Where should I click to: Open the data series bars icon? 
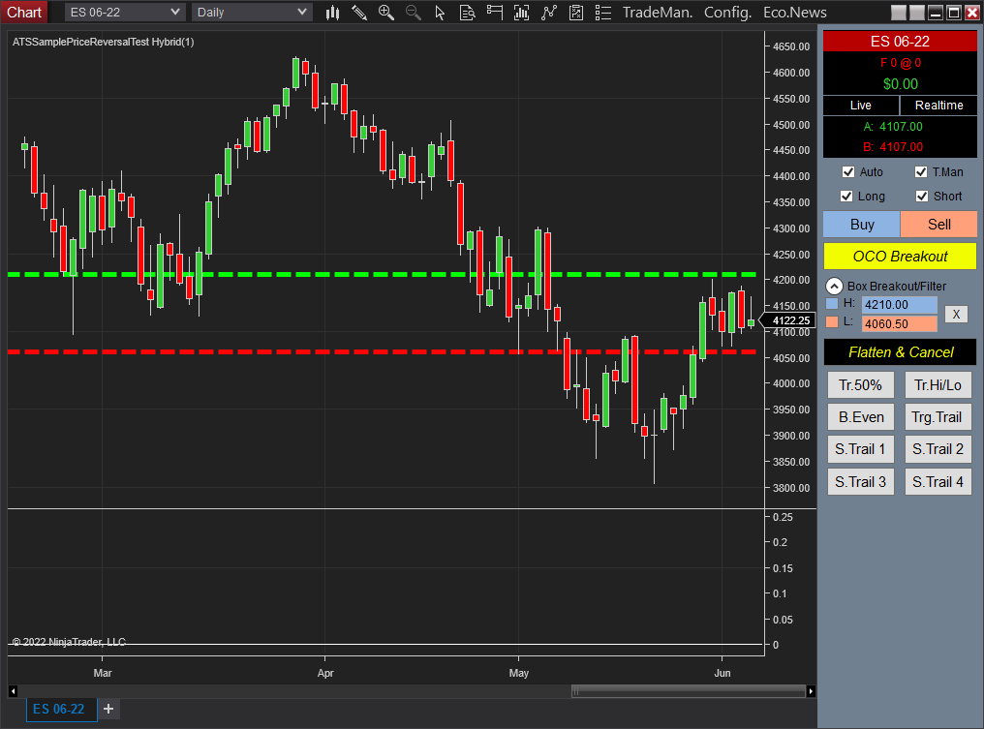pyautogui.click(x=521, y=13)
